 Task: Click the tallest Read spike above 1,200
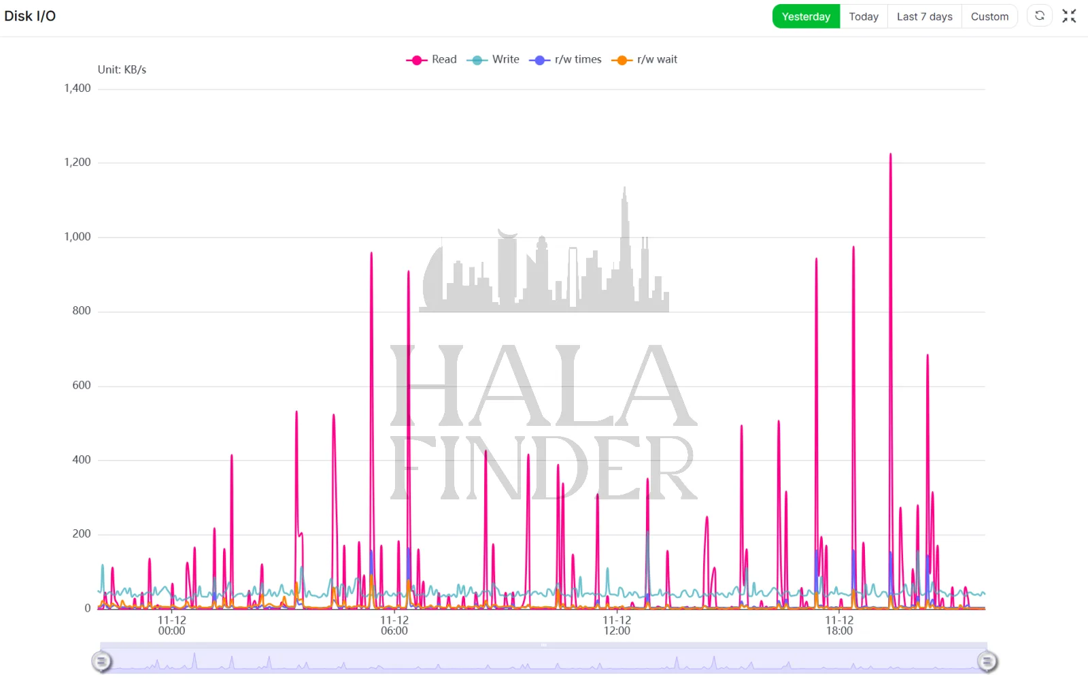point(890,155)
